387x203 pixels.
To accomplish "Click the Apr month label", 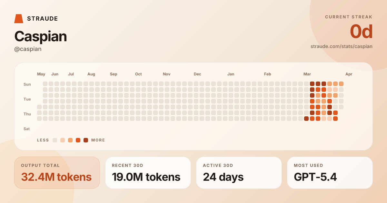I will 349,74.
